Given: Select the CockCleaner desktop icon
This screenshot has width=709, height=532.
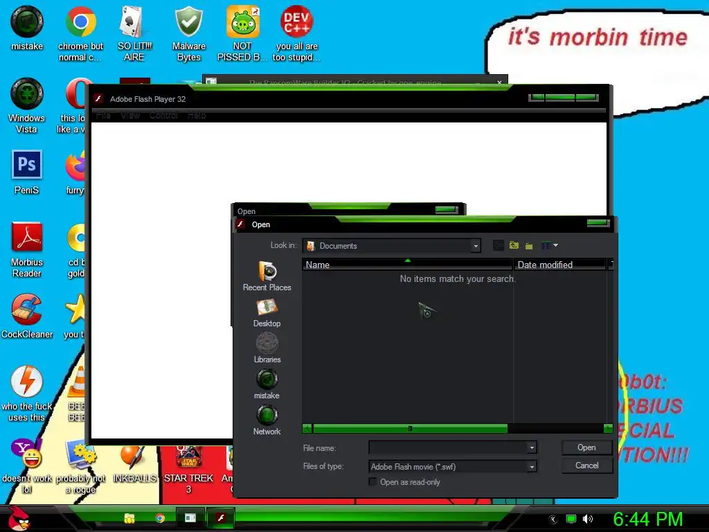Looking at the screenshot, I should tap(27, 316).
